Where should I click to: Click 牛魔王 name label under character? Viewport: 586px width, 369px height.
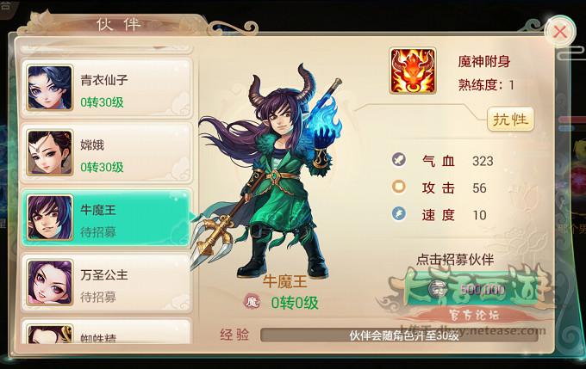(x=284, y=281)
